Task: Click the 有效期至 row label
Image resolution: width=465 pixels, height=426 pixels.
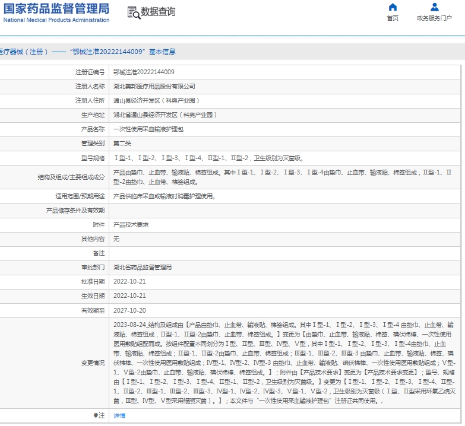Action: 93,310
